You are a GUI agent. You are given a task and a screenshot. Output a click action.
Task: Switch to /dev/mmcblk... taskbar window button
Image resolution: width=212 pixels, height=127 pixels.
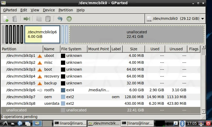tap(104, 123)
